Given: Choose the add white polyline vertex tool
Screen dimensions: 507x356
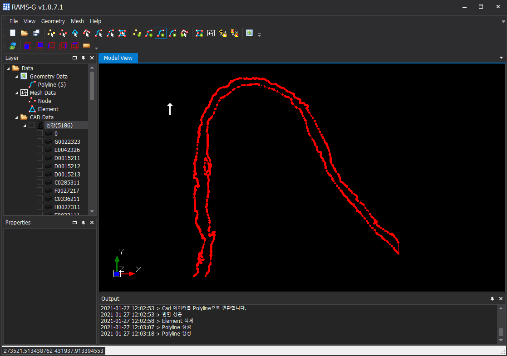Looking at the screenshot, I should (x=184, y=33).
